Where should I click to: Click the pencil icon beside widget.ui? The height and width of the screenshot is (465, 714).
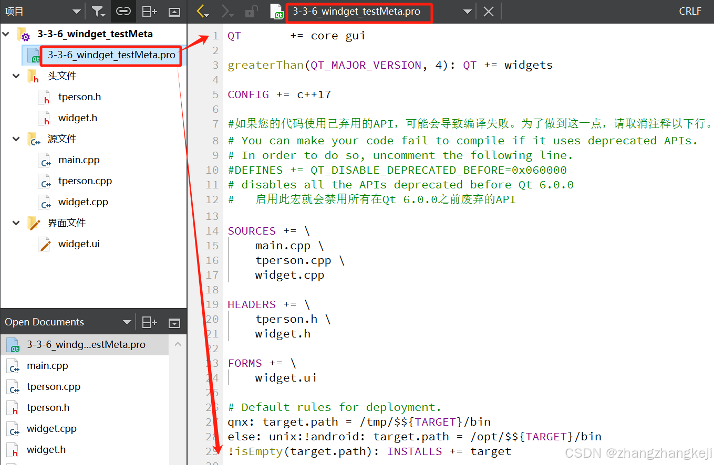pyautogui.click(x=45, y=245)
